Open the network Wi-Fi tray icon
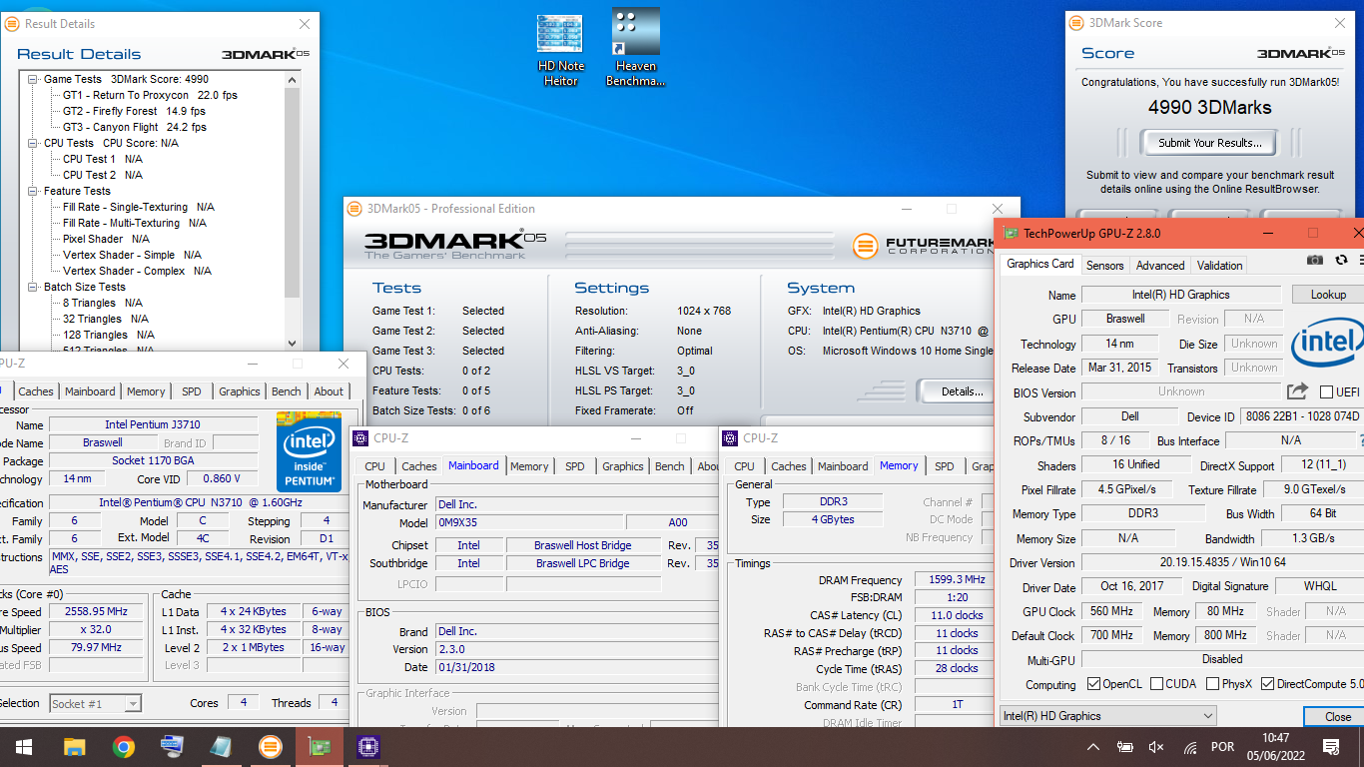The image size is (1364, 767). pos(1189,747)
